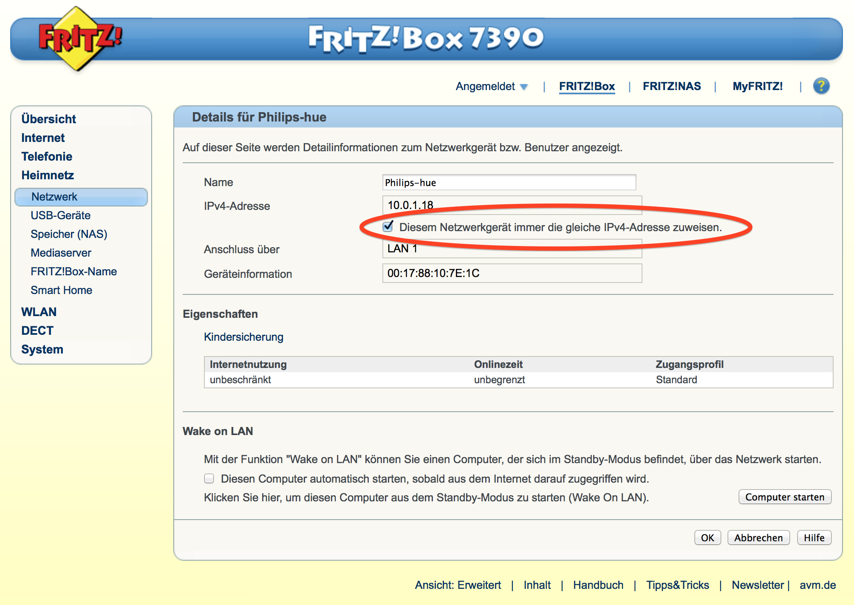
Task: Click the 'Details für Philips-hue' heading
Action: point(259,117)
